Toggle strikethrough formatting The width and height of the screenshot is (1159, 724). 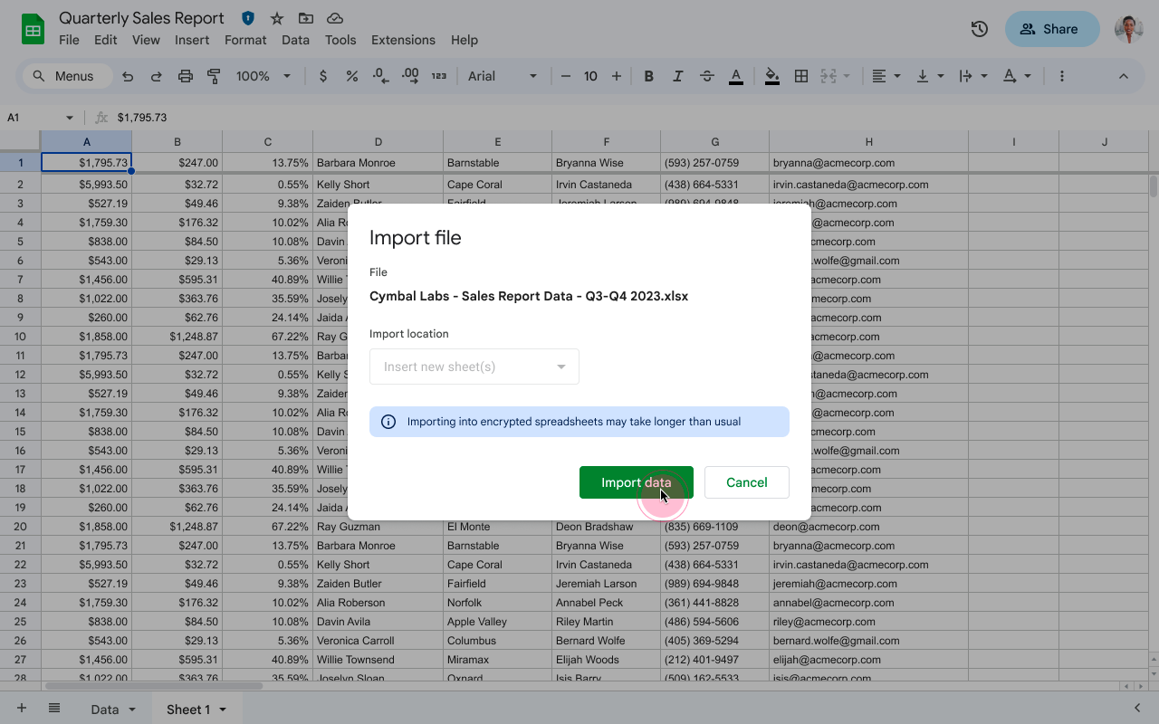[x=707, y=76]
